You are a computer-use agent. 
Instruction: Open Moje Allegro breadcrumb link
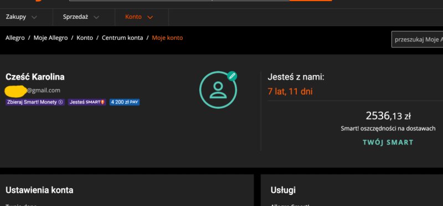point(50,38)
